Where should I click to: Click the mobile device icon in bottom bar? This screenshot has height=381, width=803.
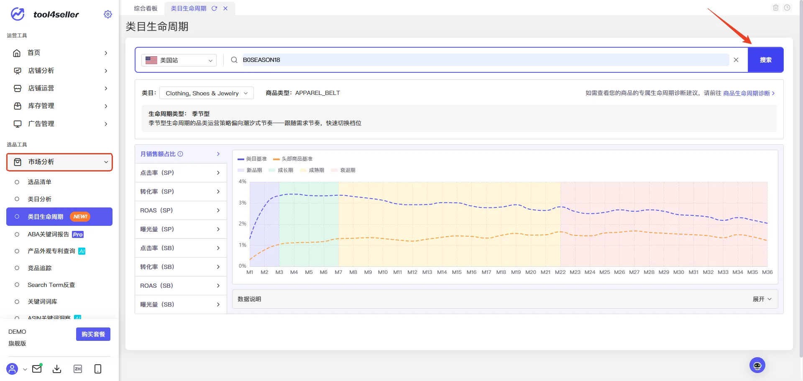[98, 369]
